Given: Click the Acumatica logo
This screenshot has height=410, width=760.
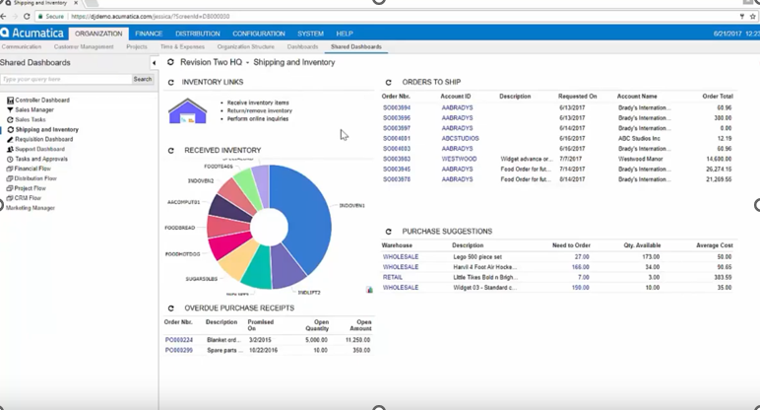Looking at the screenshot, I should tap(32, 33).
